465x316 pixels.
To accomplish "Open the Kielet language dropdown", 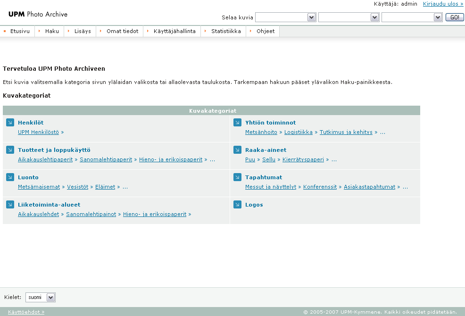I will tap(41, 297).
